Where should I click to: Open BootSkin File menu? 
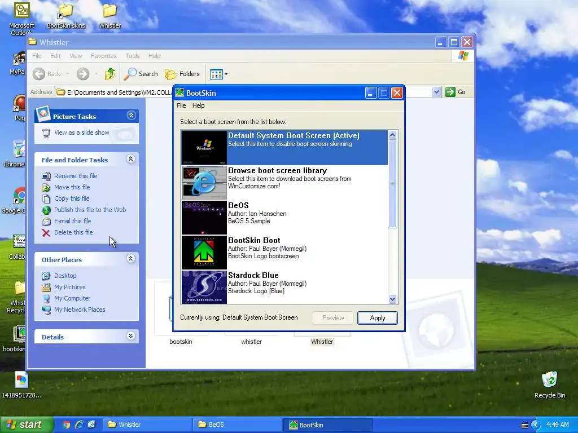point(181,105)
